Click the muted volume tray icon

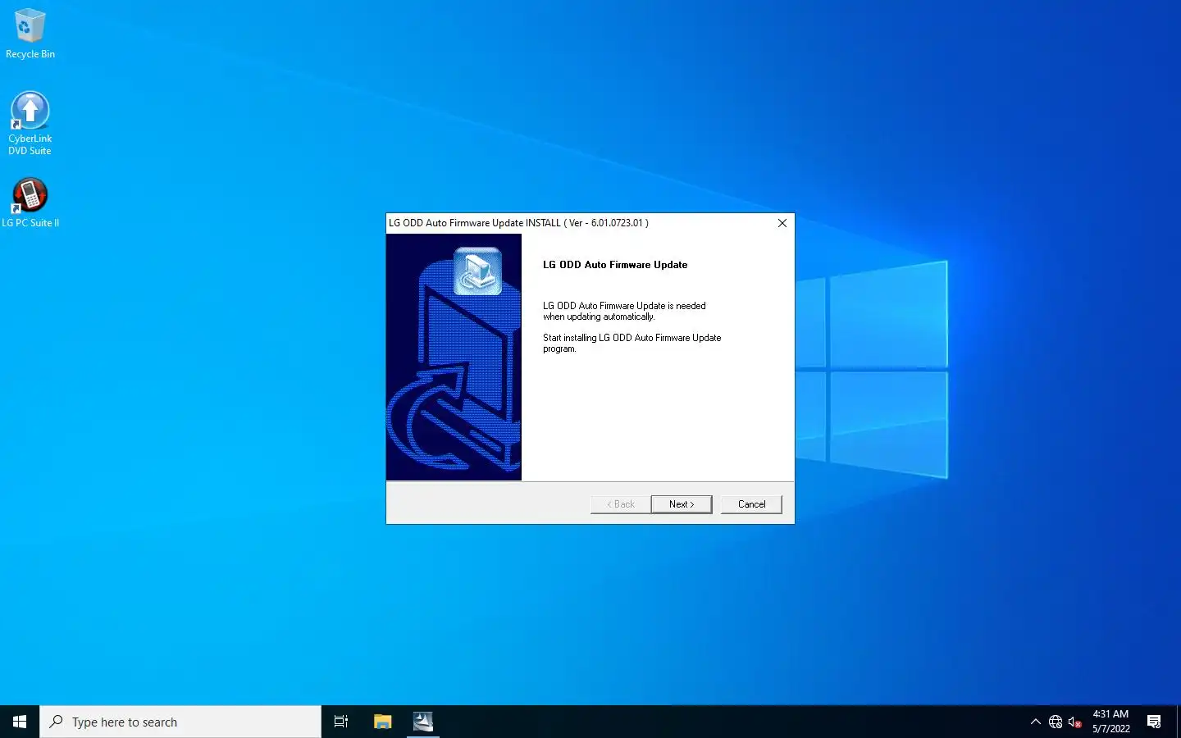pos(1075,722)
